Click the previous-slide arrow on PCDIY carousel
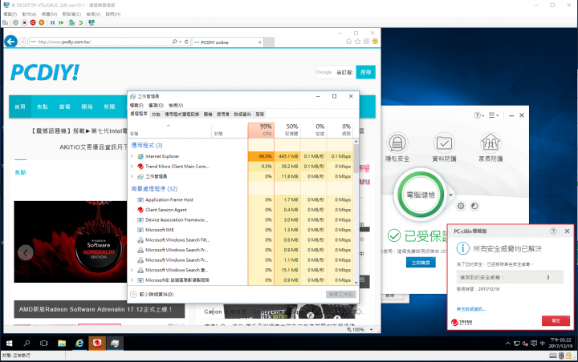Image resolution: width=578 pixels, height=362 pixels. tap(26, 252)
